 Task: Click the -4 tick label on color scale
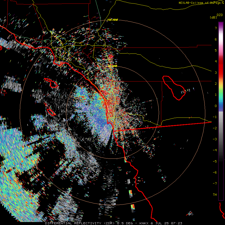click(215, 150)
